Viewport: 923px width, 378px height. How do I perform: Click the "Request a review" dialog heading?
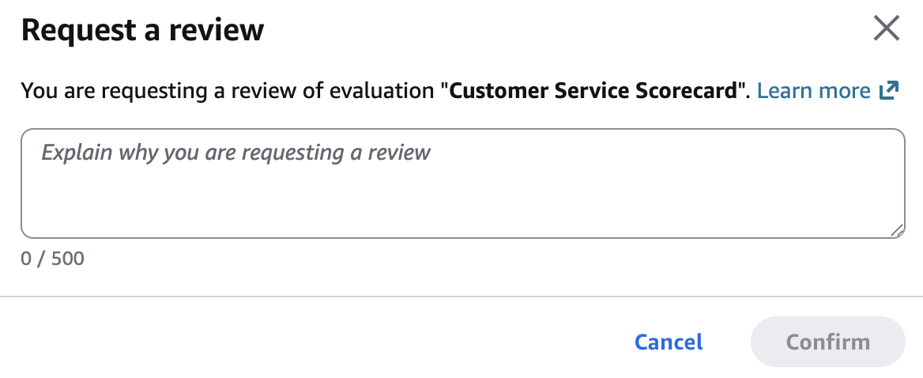click(x=142, y=30)
